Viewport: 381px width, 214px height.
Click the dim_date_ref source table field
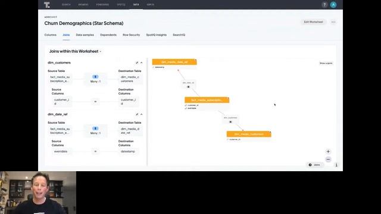60,131
